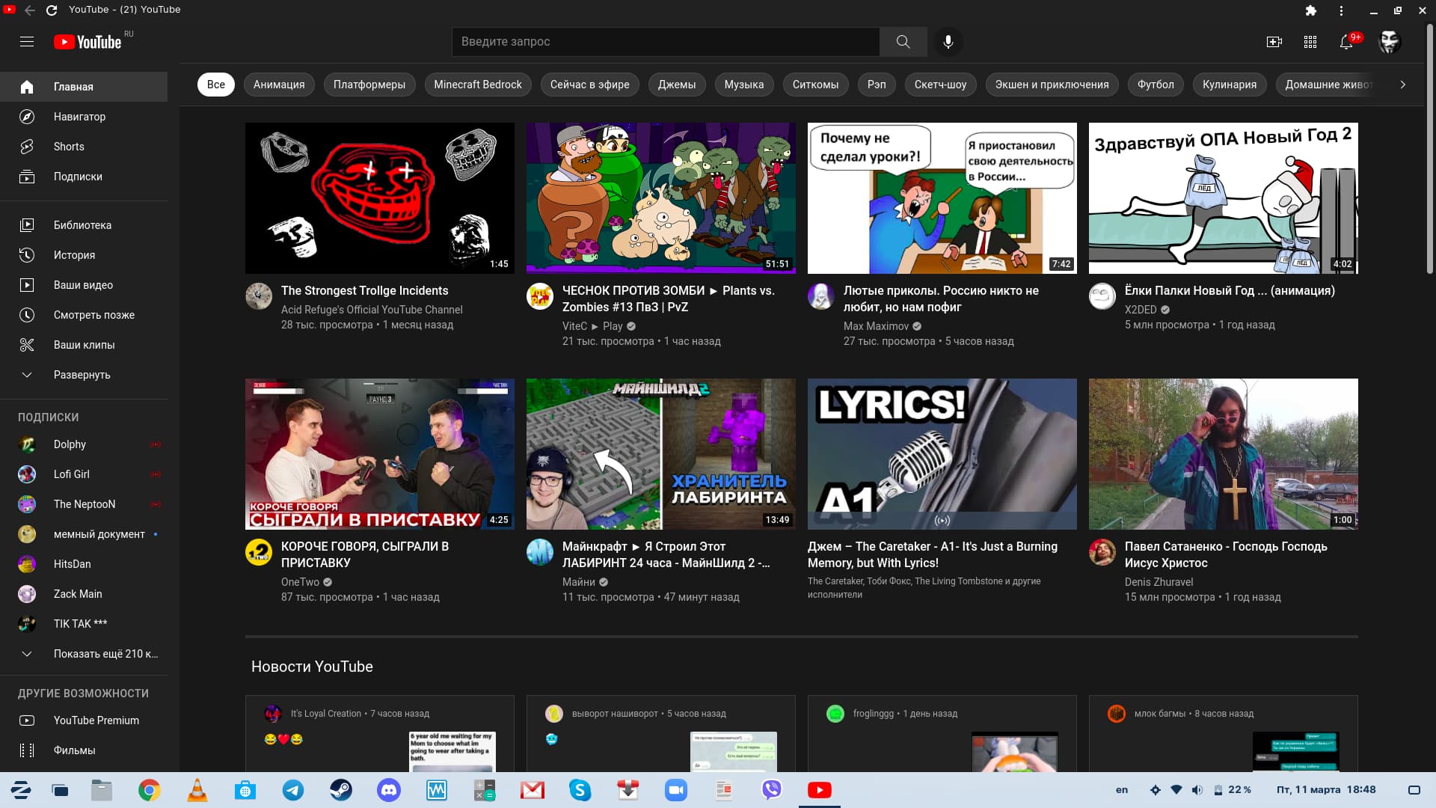Open the notifications bell
Viewport: 1436px width, 808px height.
[x=1347, y=42]
